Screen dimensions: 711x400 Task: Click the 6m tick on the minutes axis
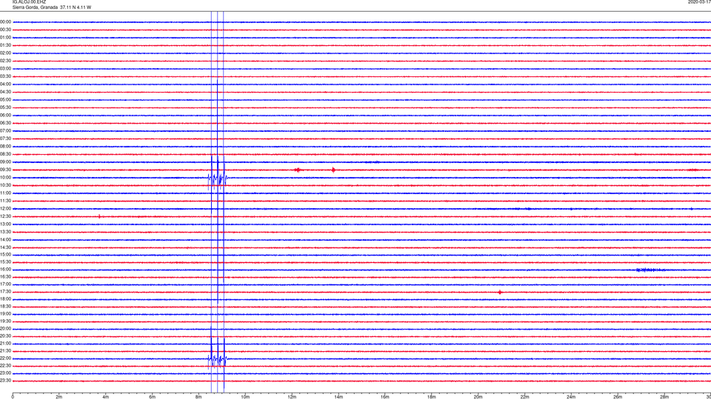pos(153,397)
